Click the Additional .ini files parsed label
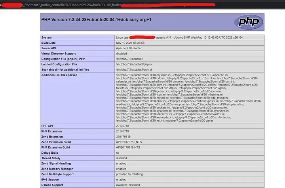 click(x=59, y=75)
